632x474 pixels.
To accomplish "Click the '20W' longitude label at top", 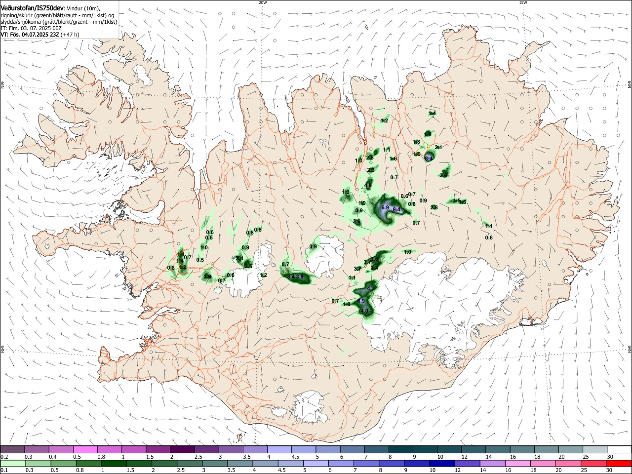I will point(263,2).
